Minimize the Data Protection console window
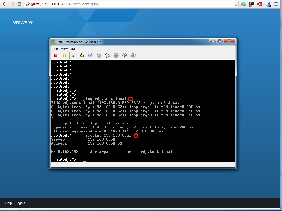The height and width of the screenshot is (211, 282). point(213,41)
